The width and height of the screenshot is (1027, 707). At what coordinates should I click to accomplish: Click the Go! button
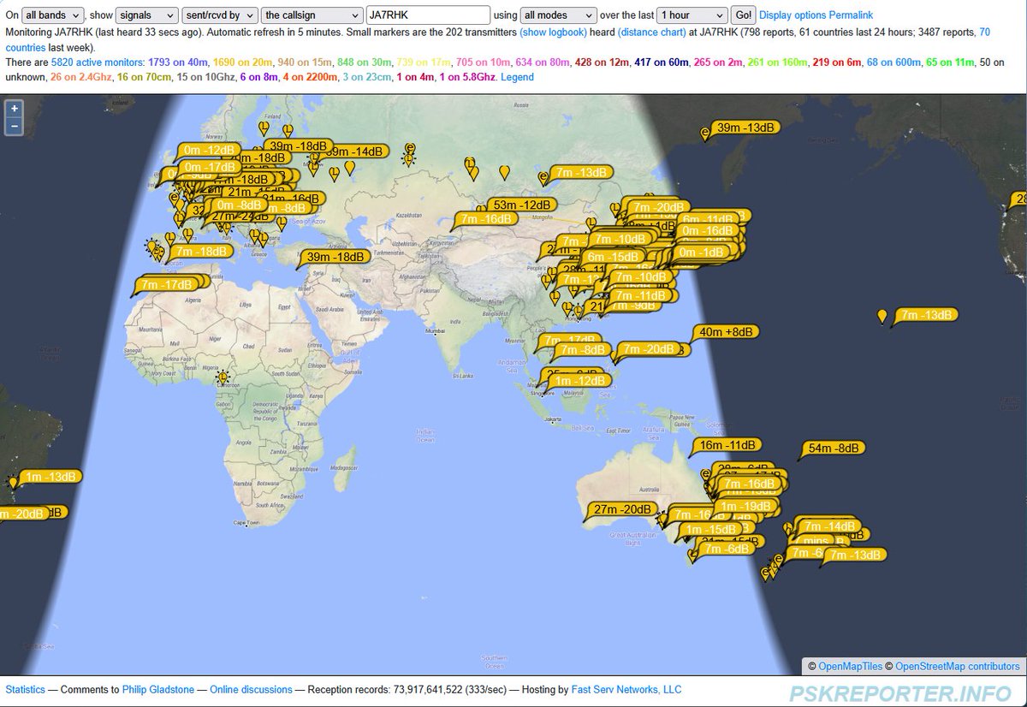click(743, 15)
